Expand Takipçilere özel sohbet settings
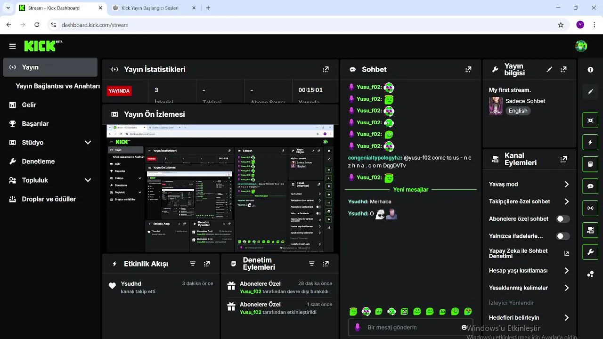Image resolution: width=603 pixels, height=339 pixels. pos(567,202)
